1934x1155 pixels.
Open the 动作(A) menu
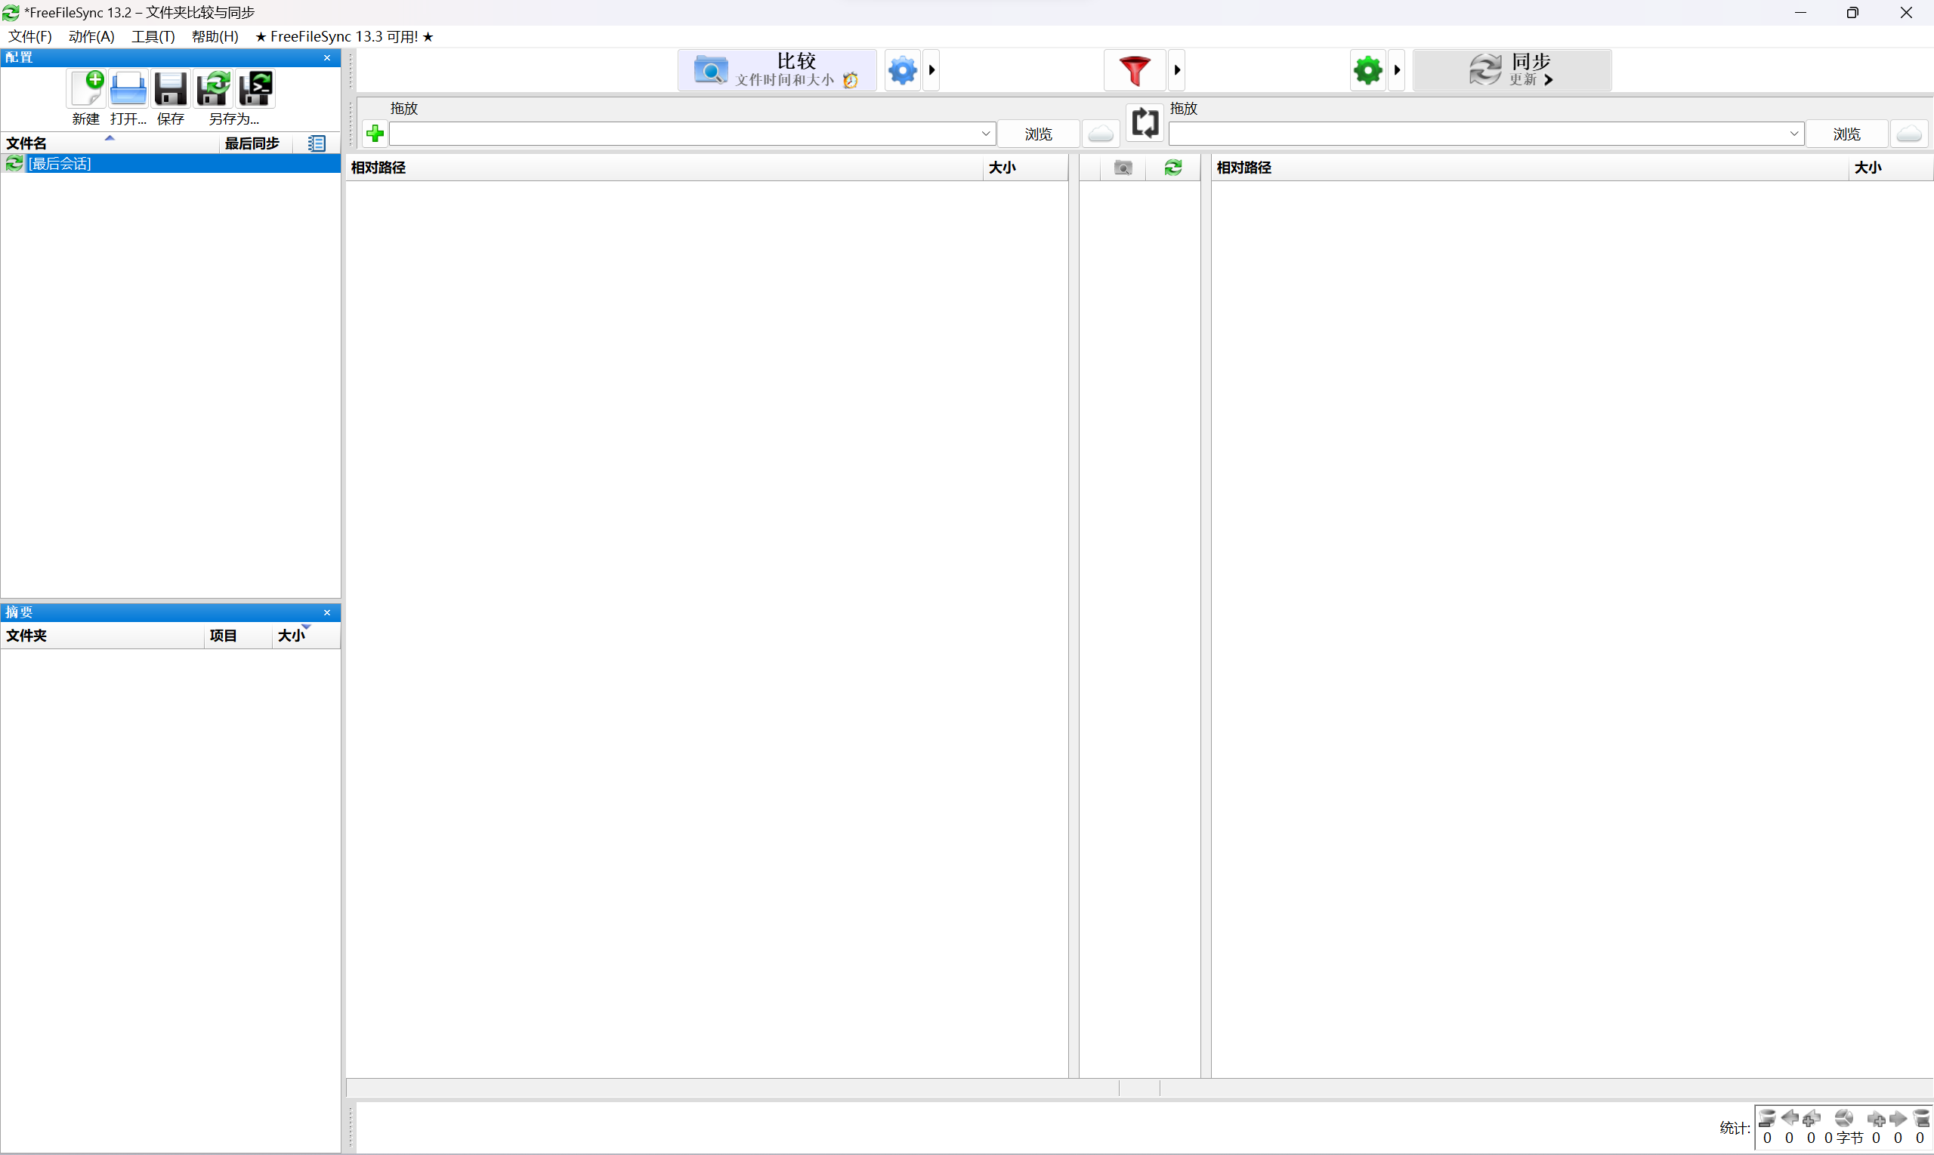click(92, 36)
